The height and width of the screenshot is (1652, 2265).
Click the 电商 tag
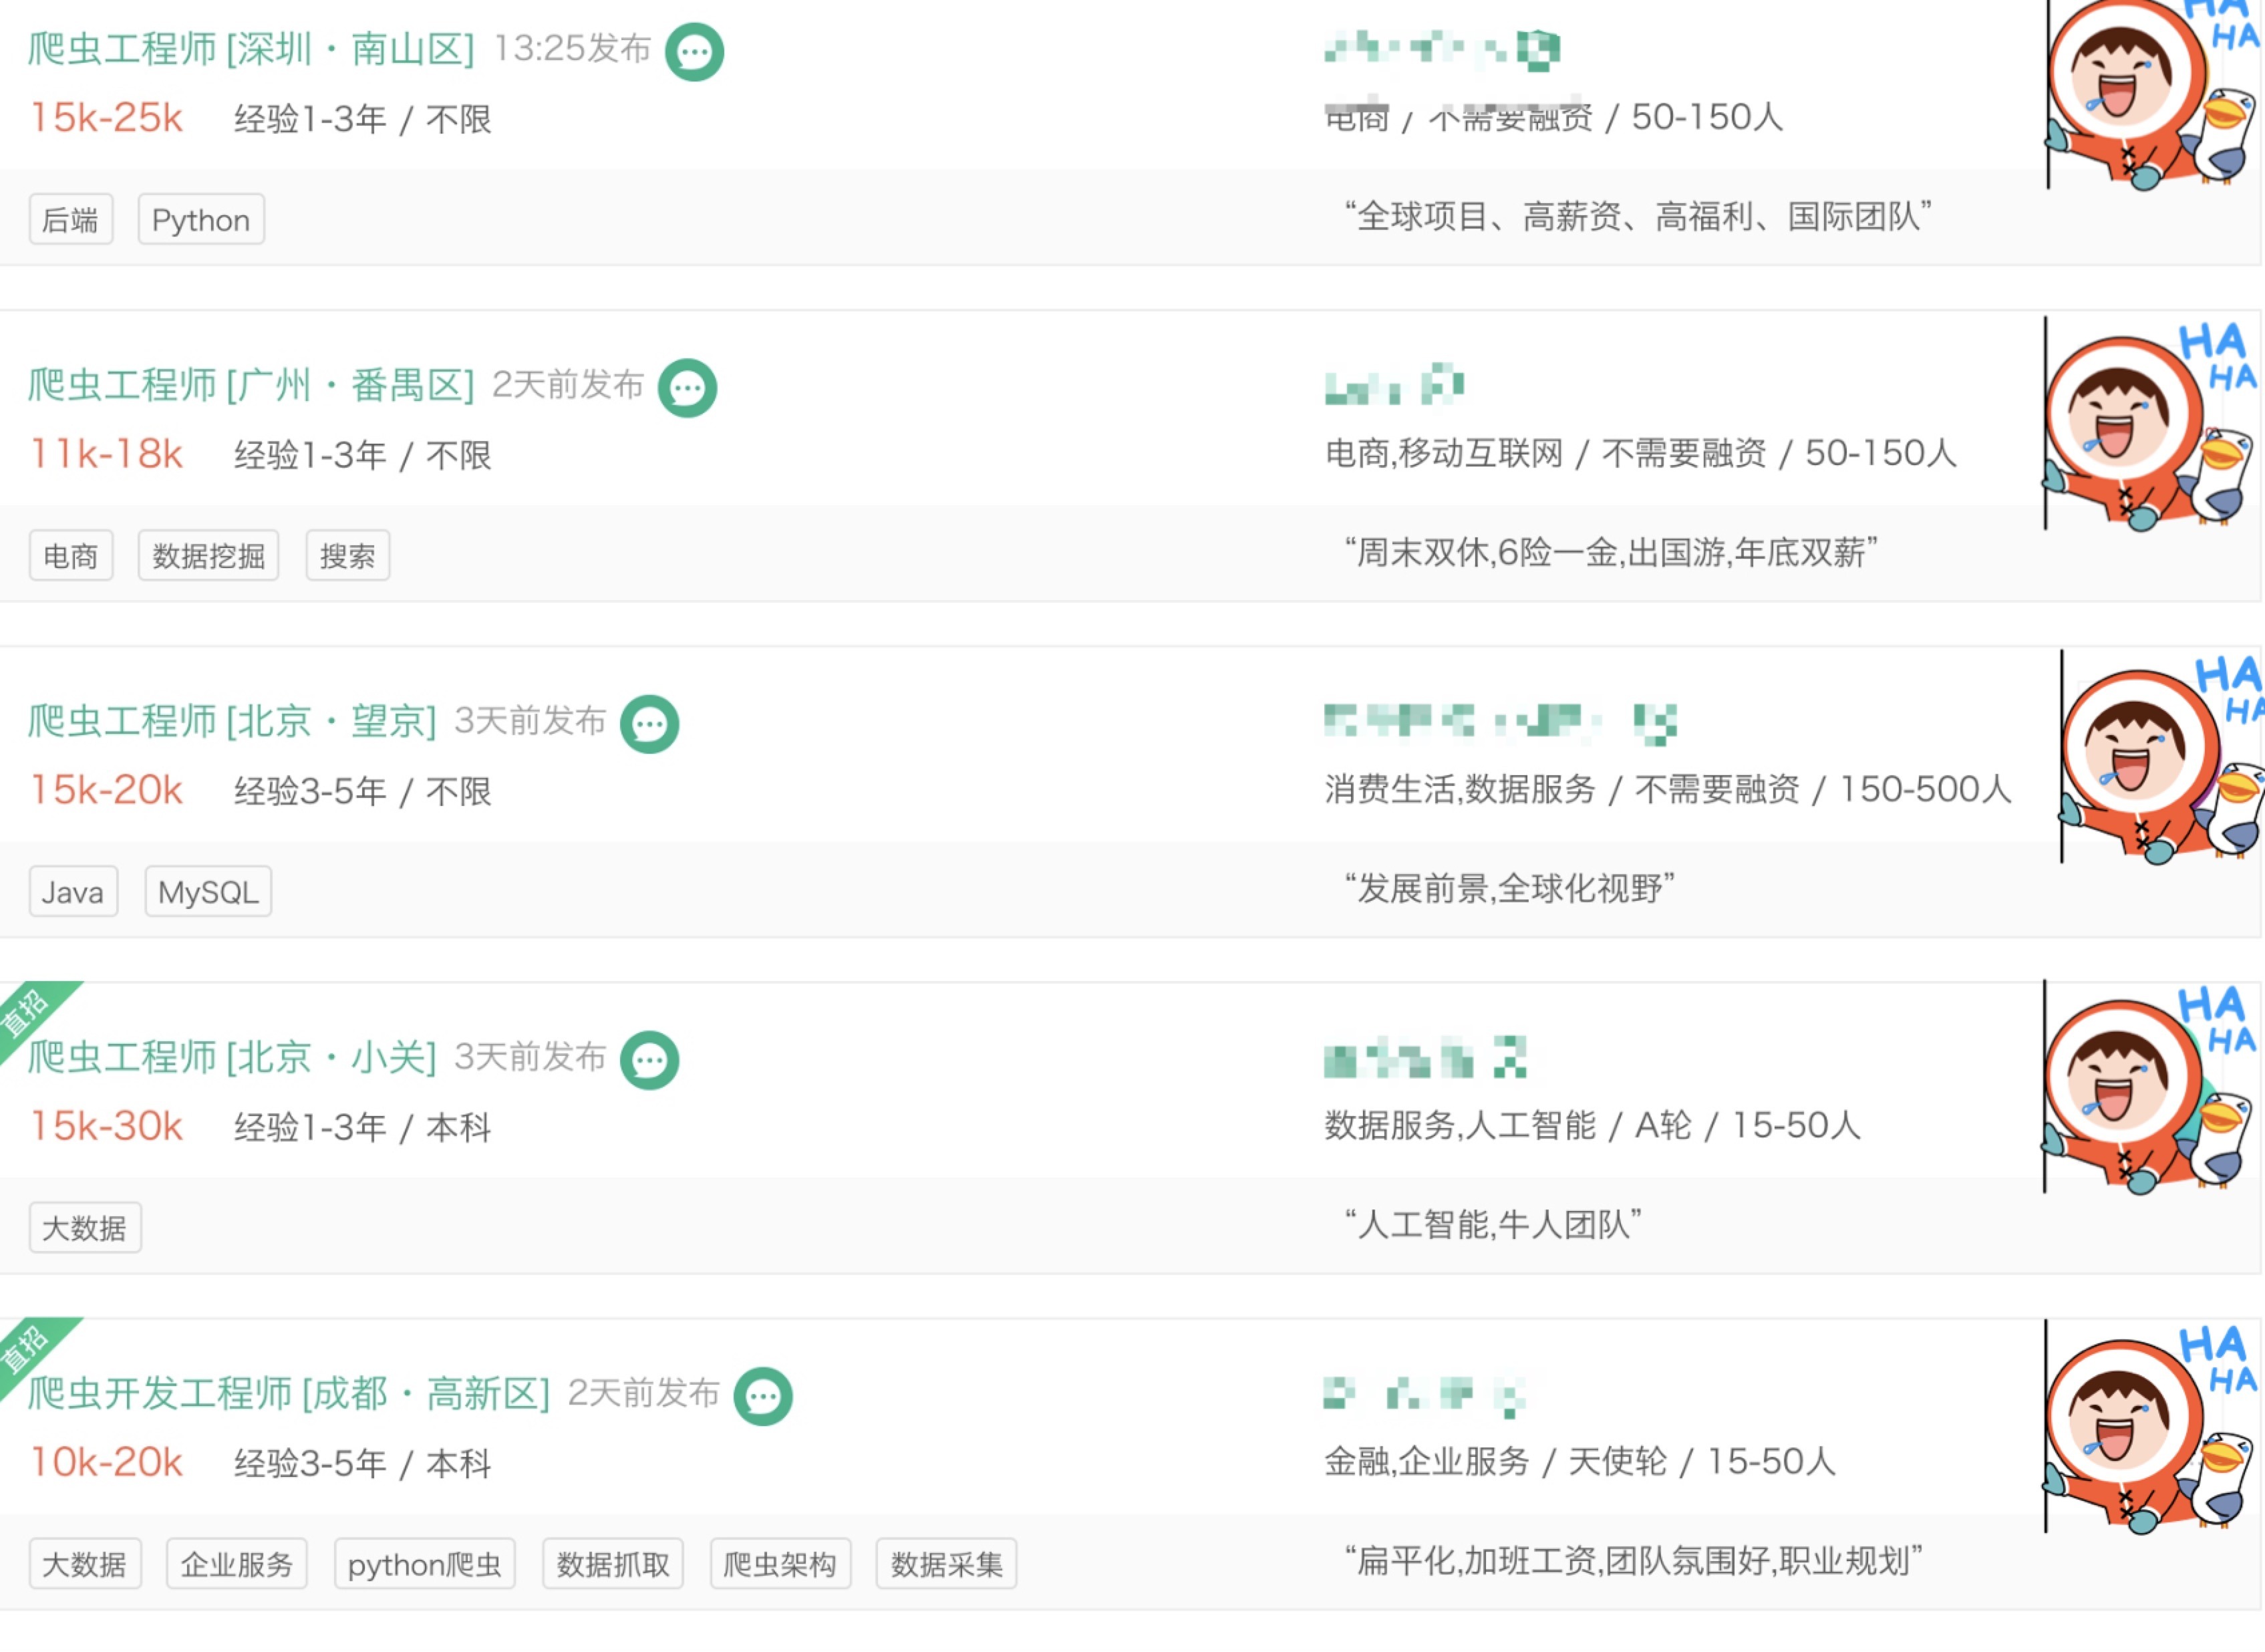pyautogui.click(x=71, y=555)
